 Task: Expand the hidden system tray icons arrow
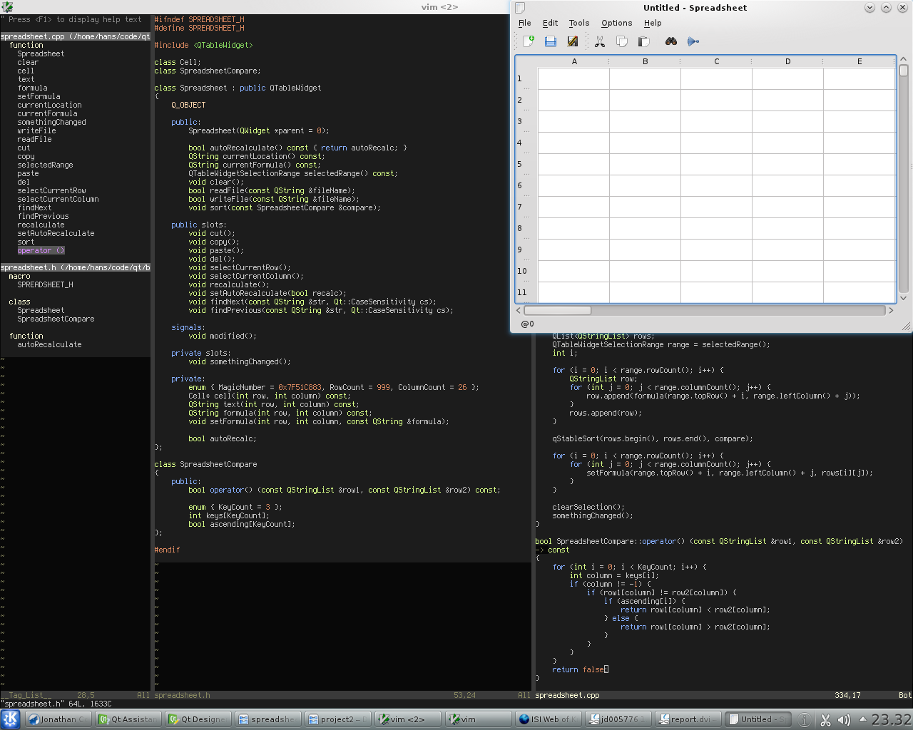(x=862, y=719)
